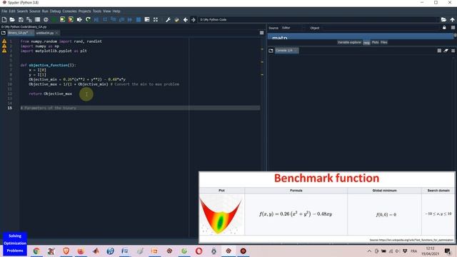Screen dimensions: 457x257
Task: Close the untitled editor tab
Action: coord(57,33)
